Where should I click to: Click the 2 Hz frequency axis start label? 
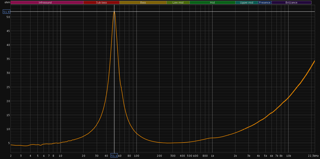(x=10, y=156)
